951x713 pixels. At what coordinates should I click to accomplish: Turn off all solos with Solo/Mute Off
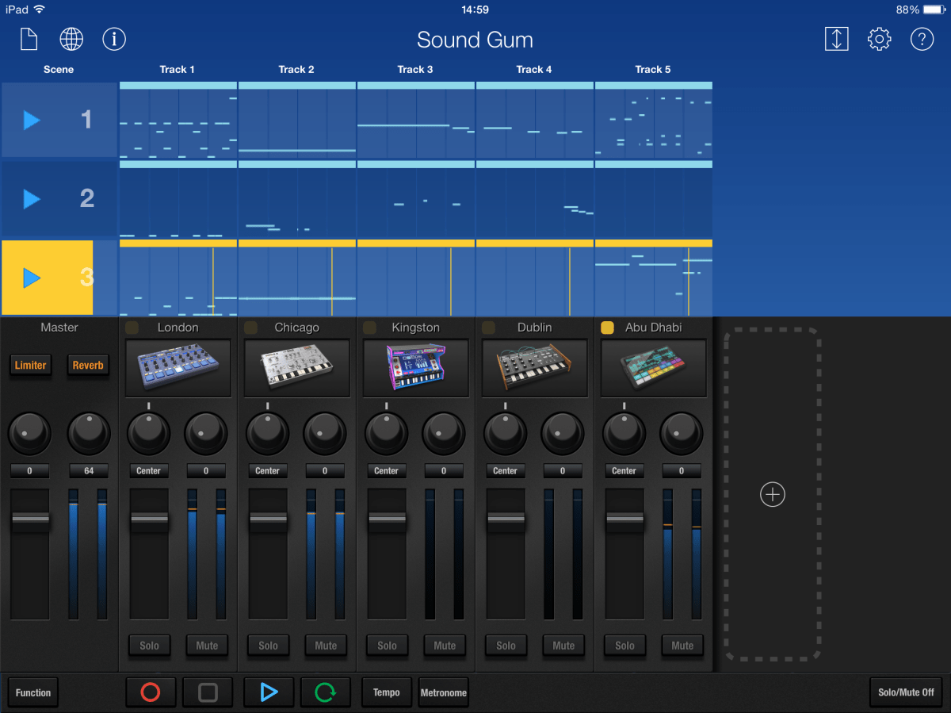point(906,692)
